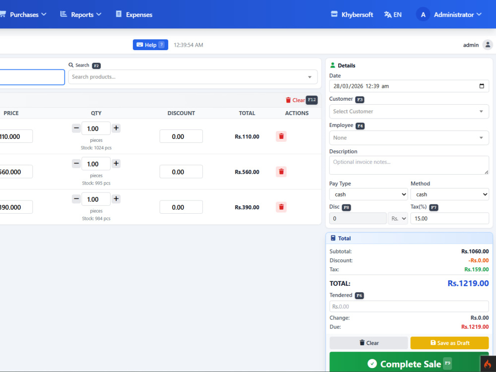Screen dimensions: 496x372
Task: Click the sale Date field
Action: pos(409,86)
